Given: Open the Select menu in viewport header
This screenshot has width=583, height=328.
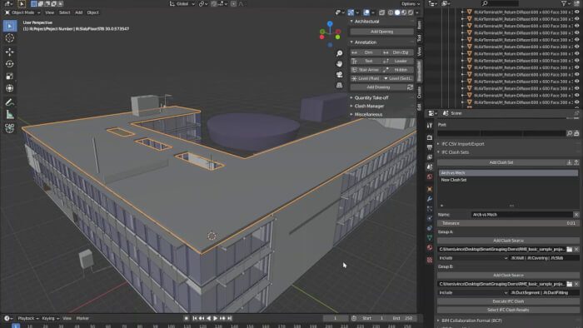Looking at the screenshot, I should pos(64,12).
